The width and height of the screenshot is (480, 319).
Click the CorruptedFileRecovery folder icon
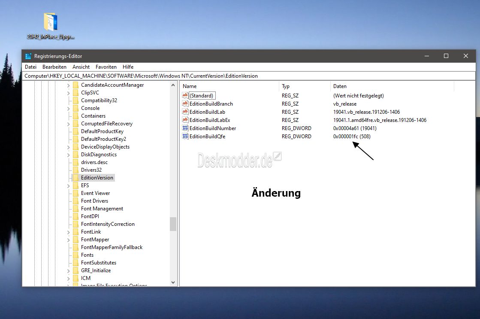click(75, 124)
